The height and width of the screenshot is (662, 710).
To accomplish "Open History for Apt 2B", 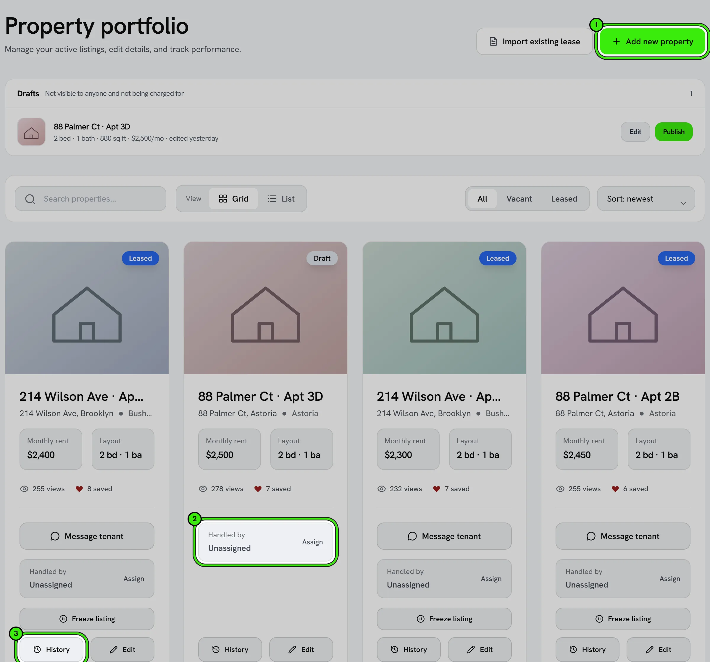I will [x=587, y=649].
